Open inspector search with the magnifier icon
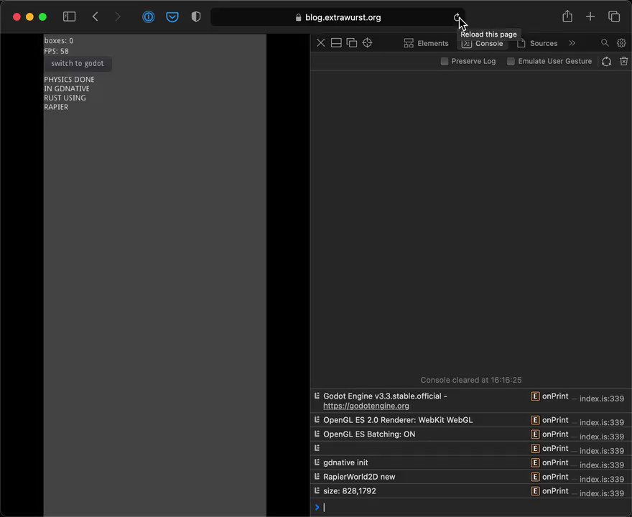The width and height of the screenshot is (632, 517). pos(605,42)
